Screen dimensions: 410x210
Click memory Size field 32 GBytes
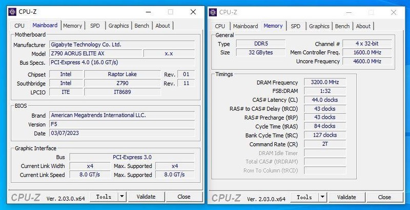[x=261, y=52]
